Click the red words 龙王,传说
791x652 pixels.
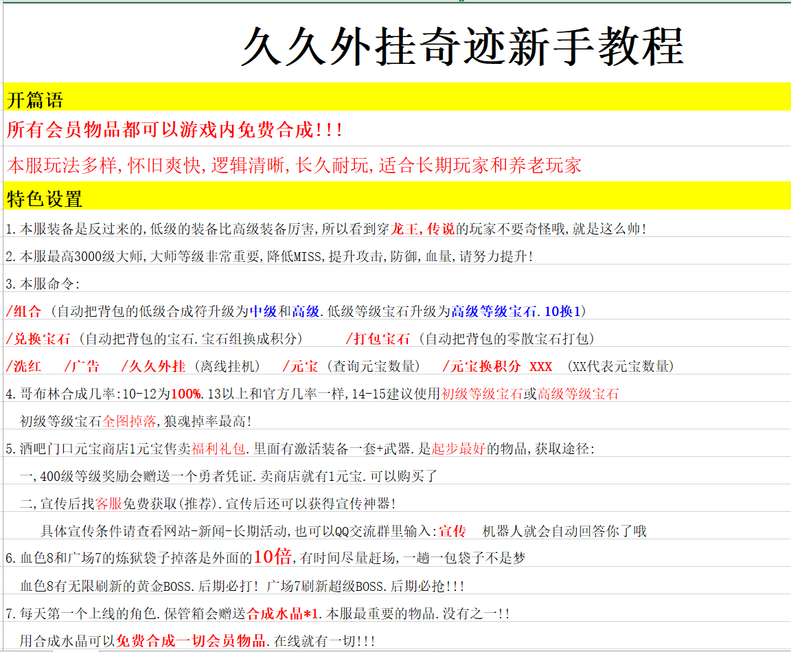click(423, 229)
